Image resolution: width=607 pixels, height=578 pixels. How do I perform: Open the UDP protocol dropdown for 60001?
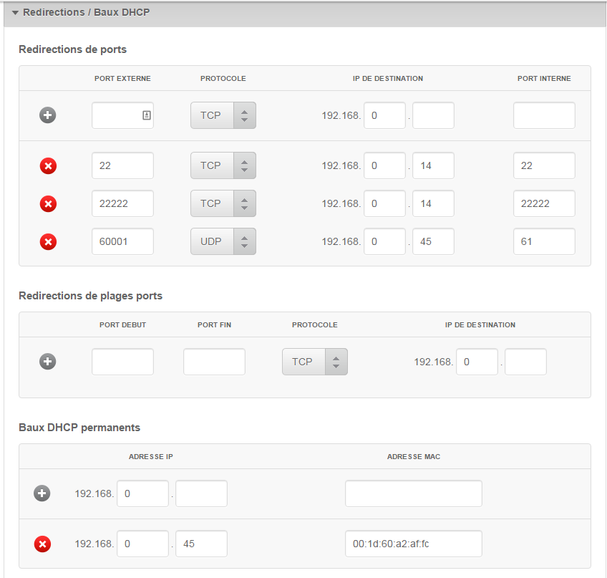point(223,242)
